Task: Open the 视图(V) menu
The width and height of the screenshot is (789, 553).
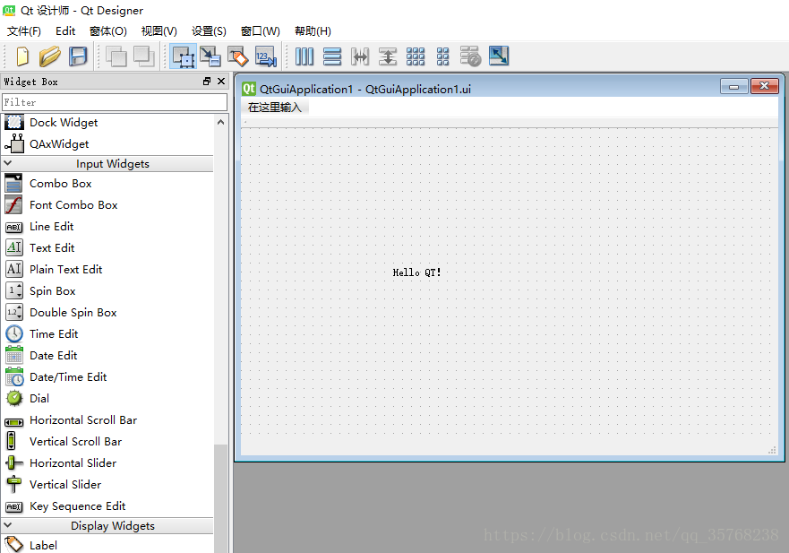Action: pyautogui.click(x=159, y=31)
